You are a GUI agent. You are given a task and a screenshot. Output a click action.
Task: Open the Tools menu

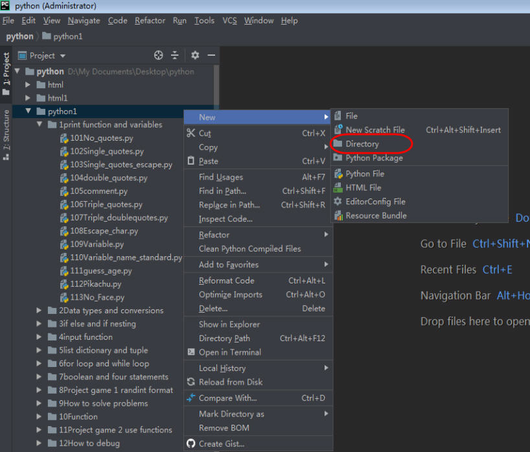click(204, 21)
